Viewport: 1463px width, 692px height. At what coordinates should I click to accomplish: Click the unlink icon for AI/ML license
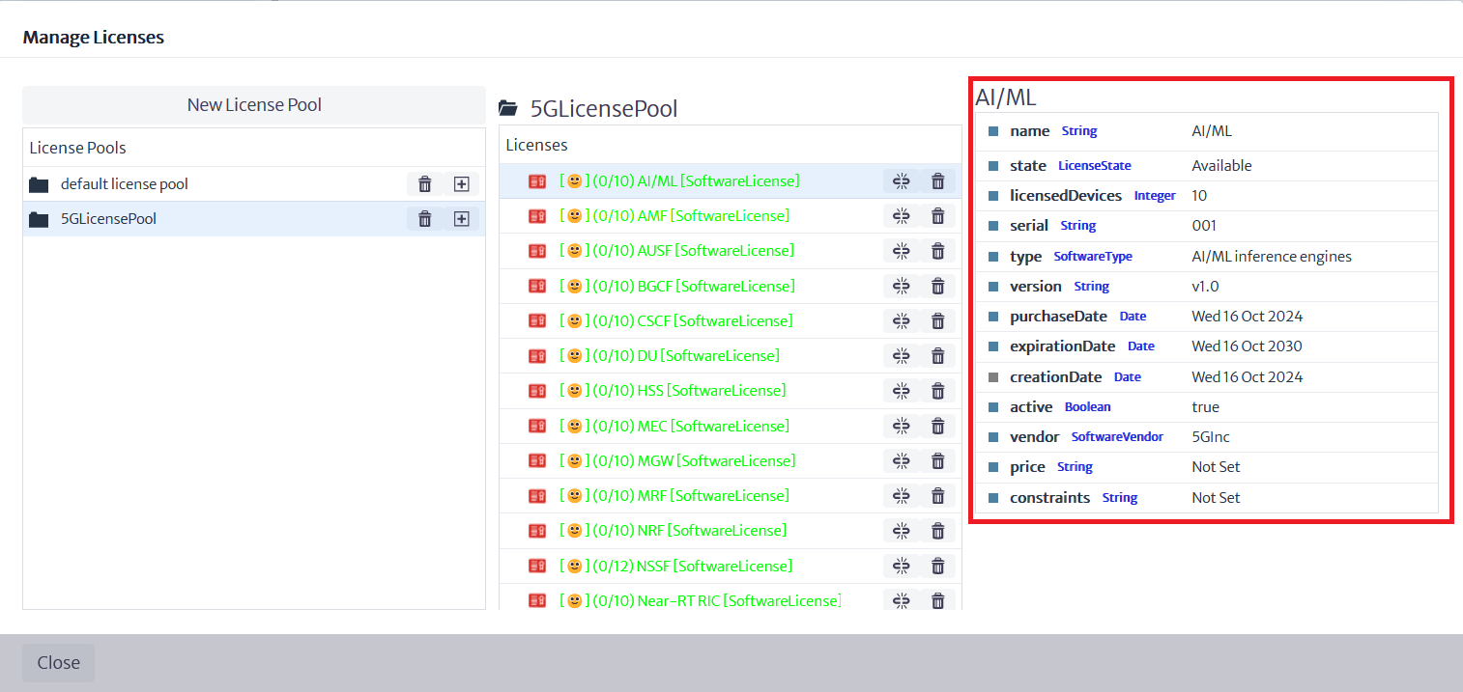click(x=901, y=181)
